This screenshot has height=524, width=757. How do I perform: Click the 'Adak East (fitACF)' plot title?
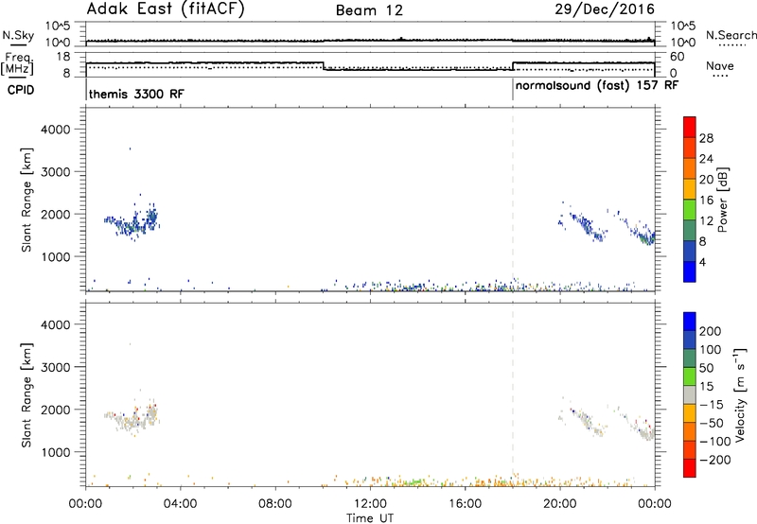pyautogui.click(x=166, y=9)
